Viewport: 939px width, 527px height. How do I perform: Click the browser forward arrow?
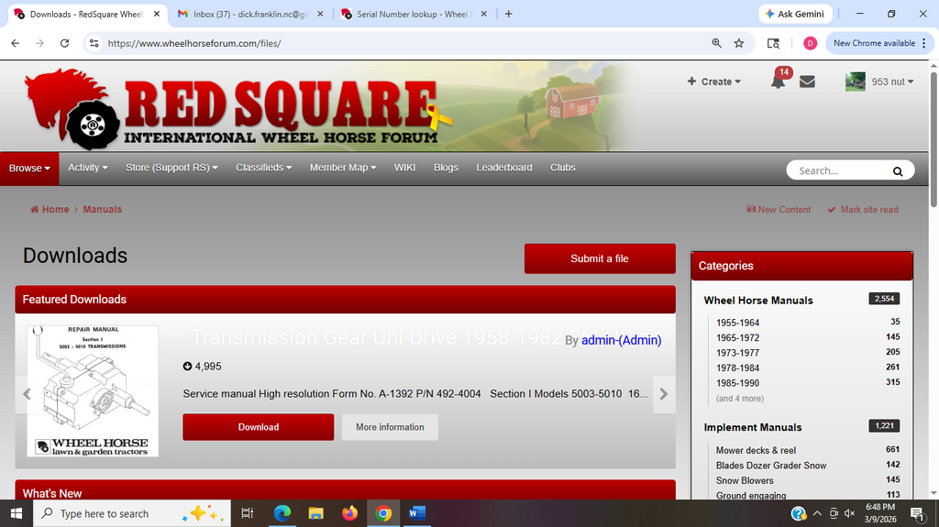pyautogui.click(x=39, y=43)
